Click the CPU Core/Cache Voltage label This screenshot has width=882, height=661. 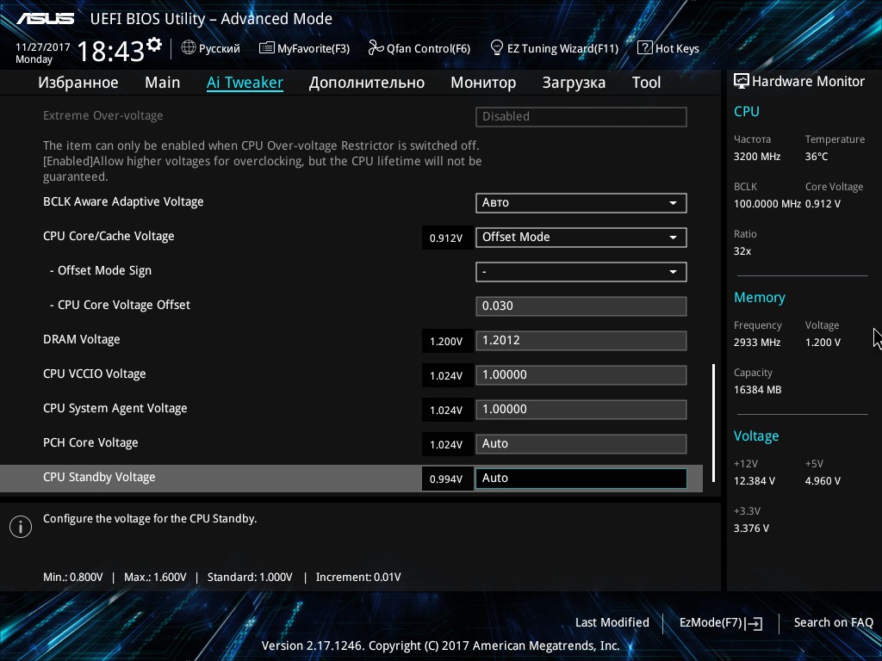tap(109, 236)
